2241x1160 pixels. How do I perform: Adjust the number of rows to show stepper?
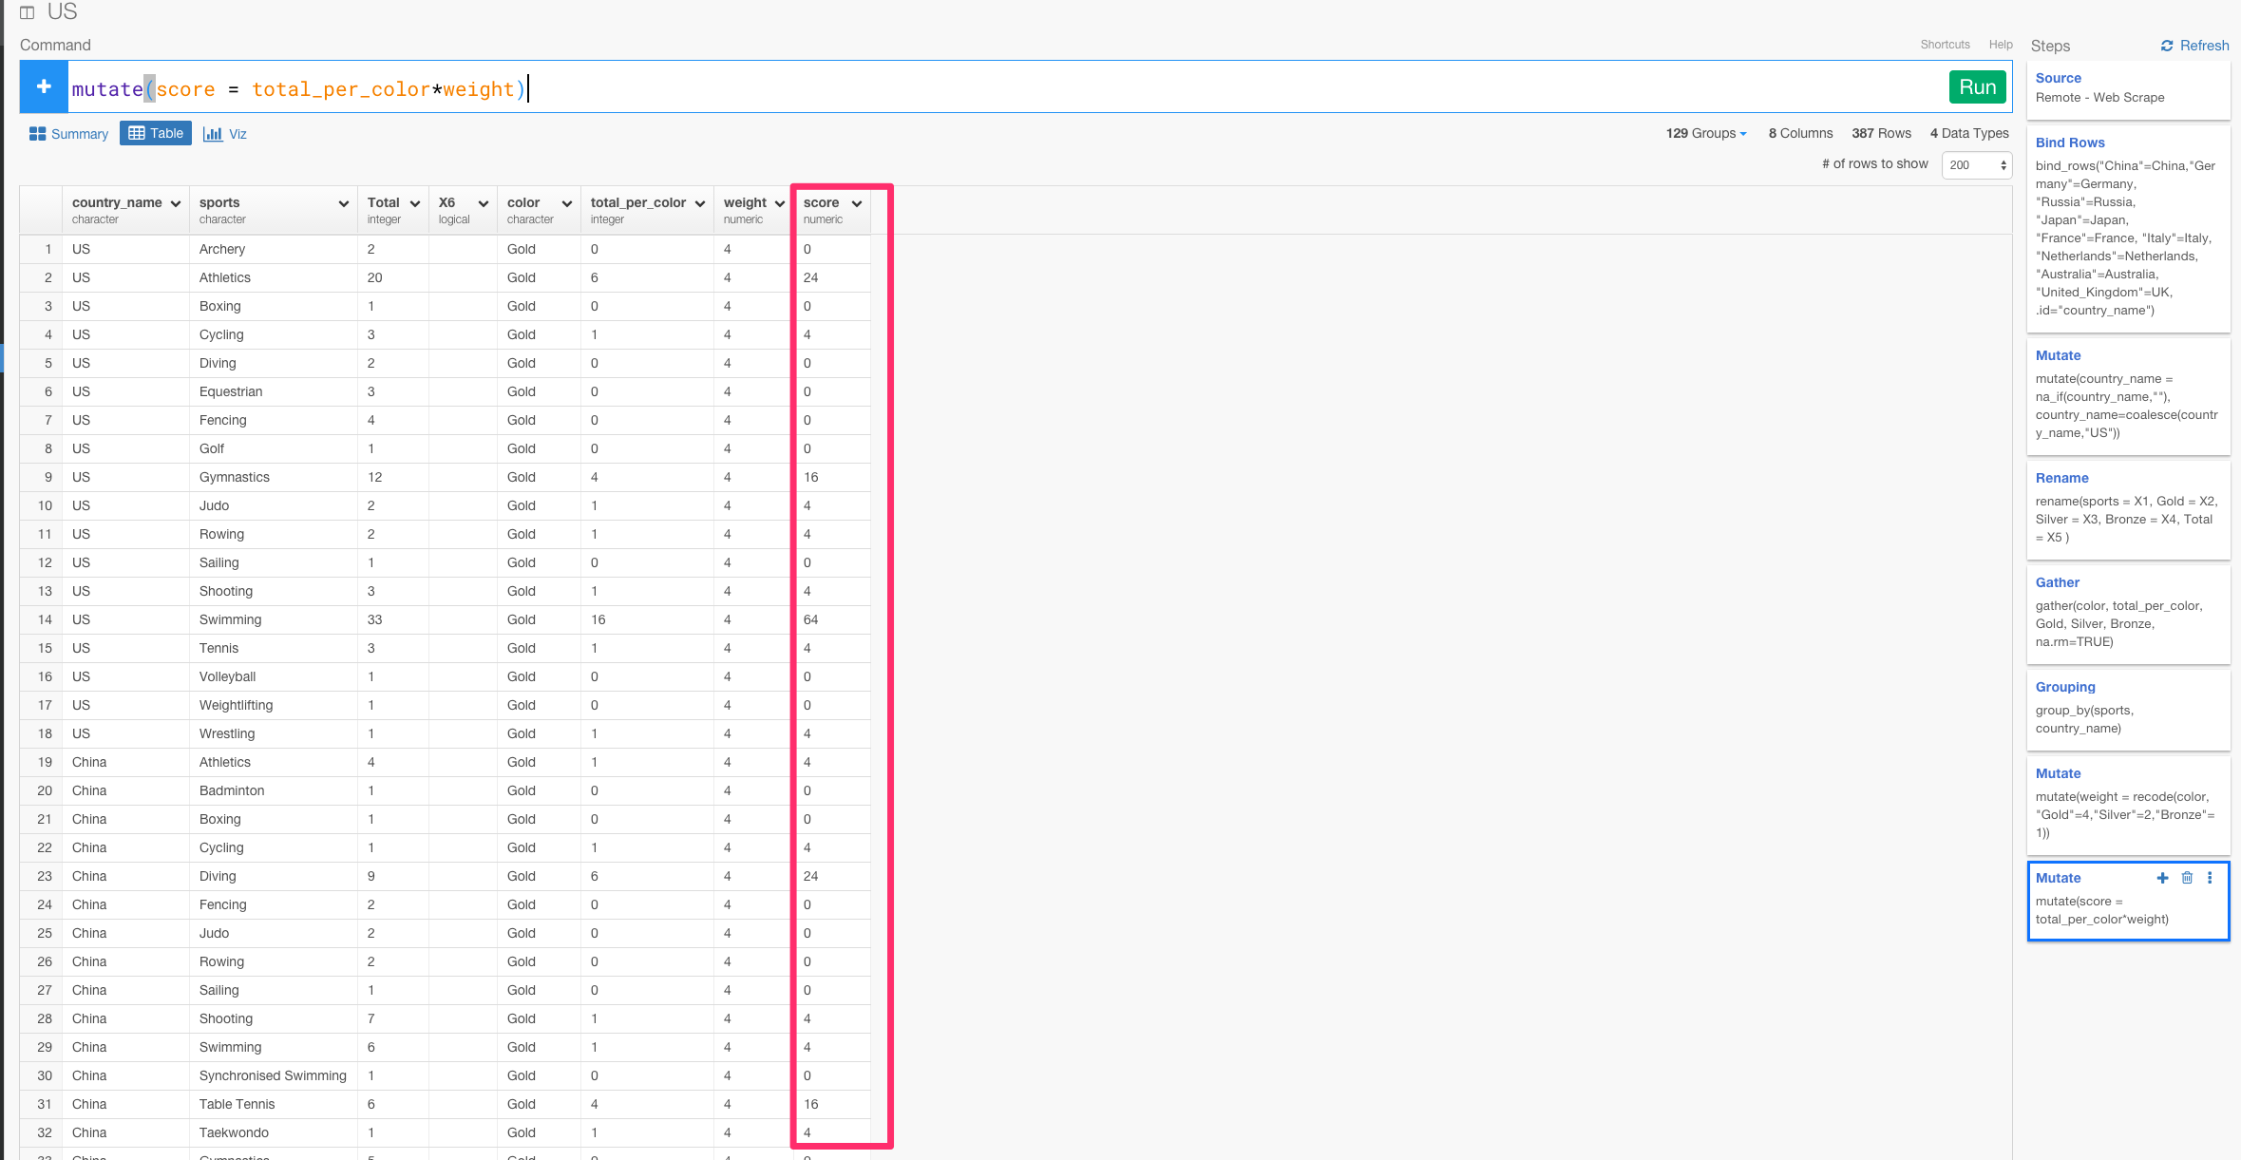point(2003,165)
